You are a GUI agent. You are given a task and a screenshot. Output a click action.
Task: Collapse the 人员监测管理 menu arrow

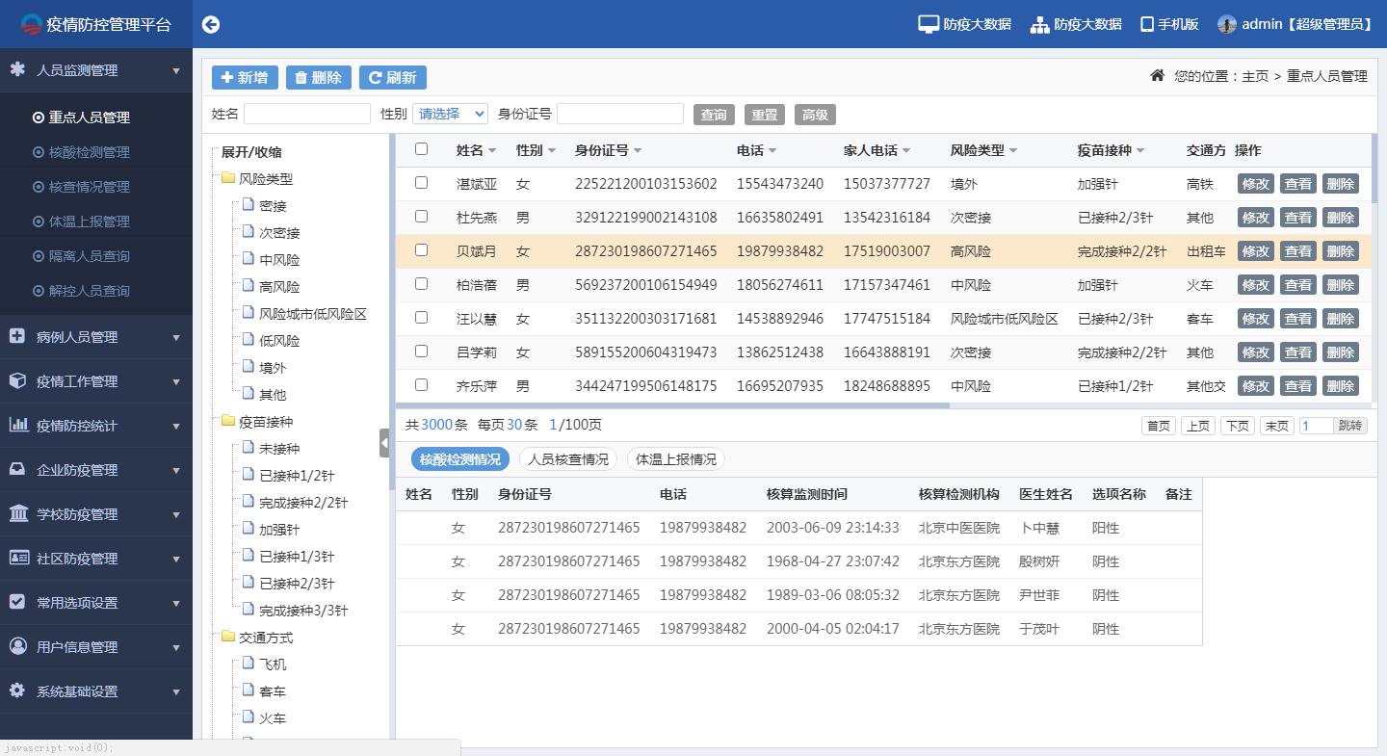tap(176, 70)
